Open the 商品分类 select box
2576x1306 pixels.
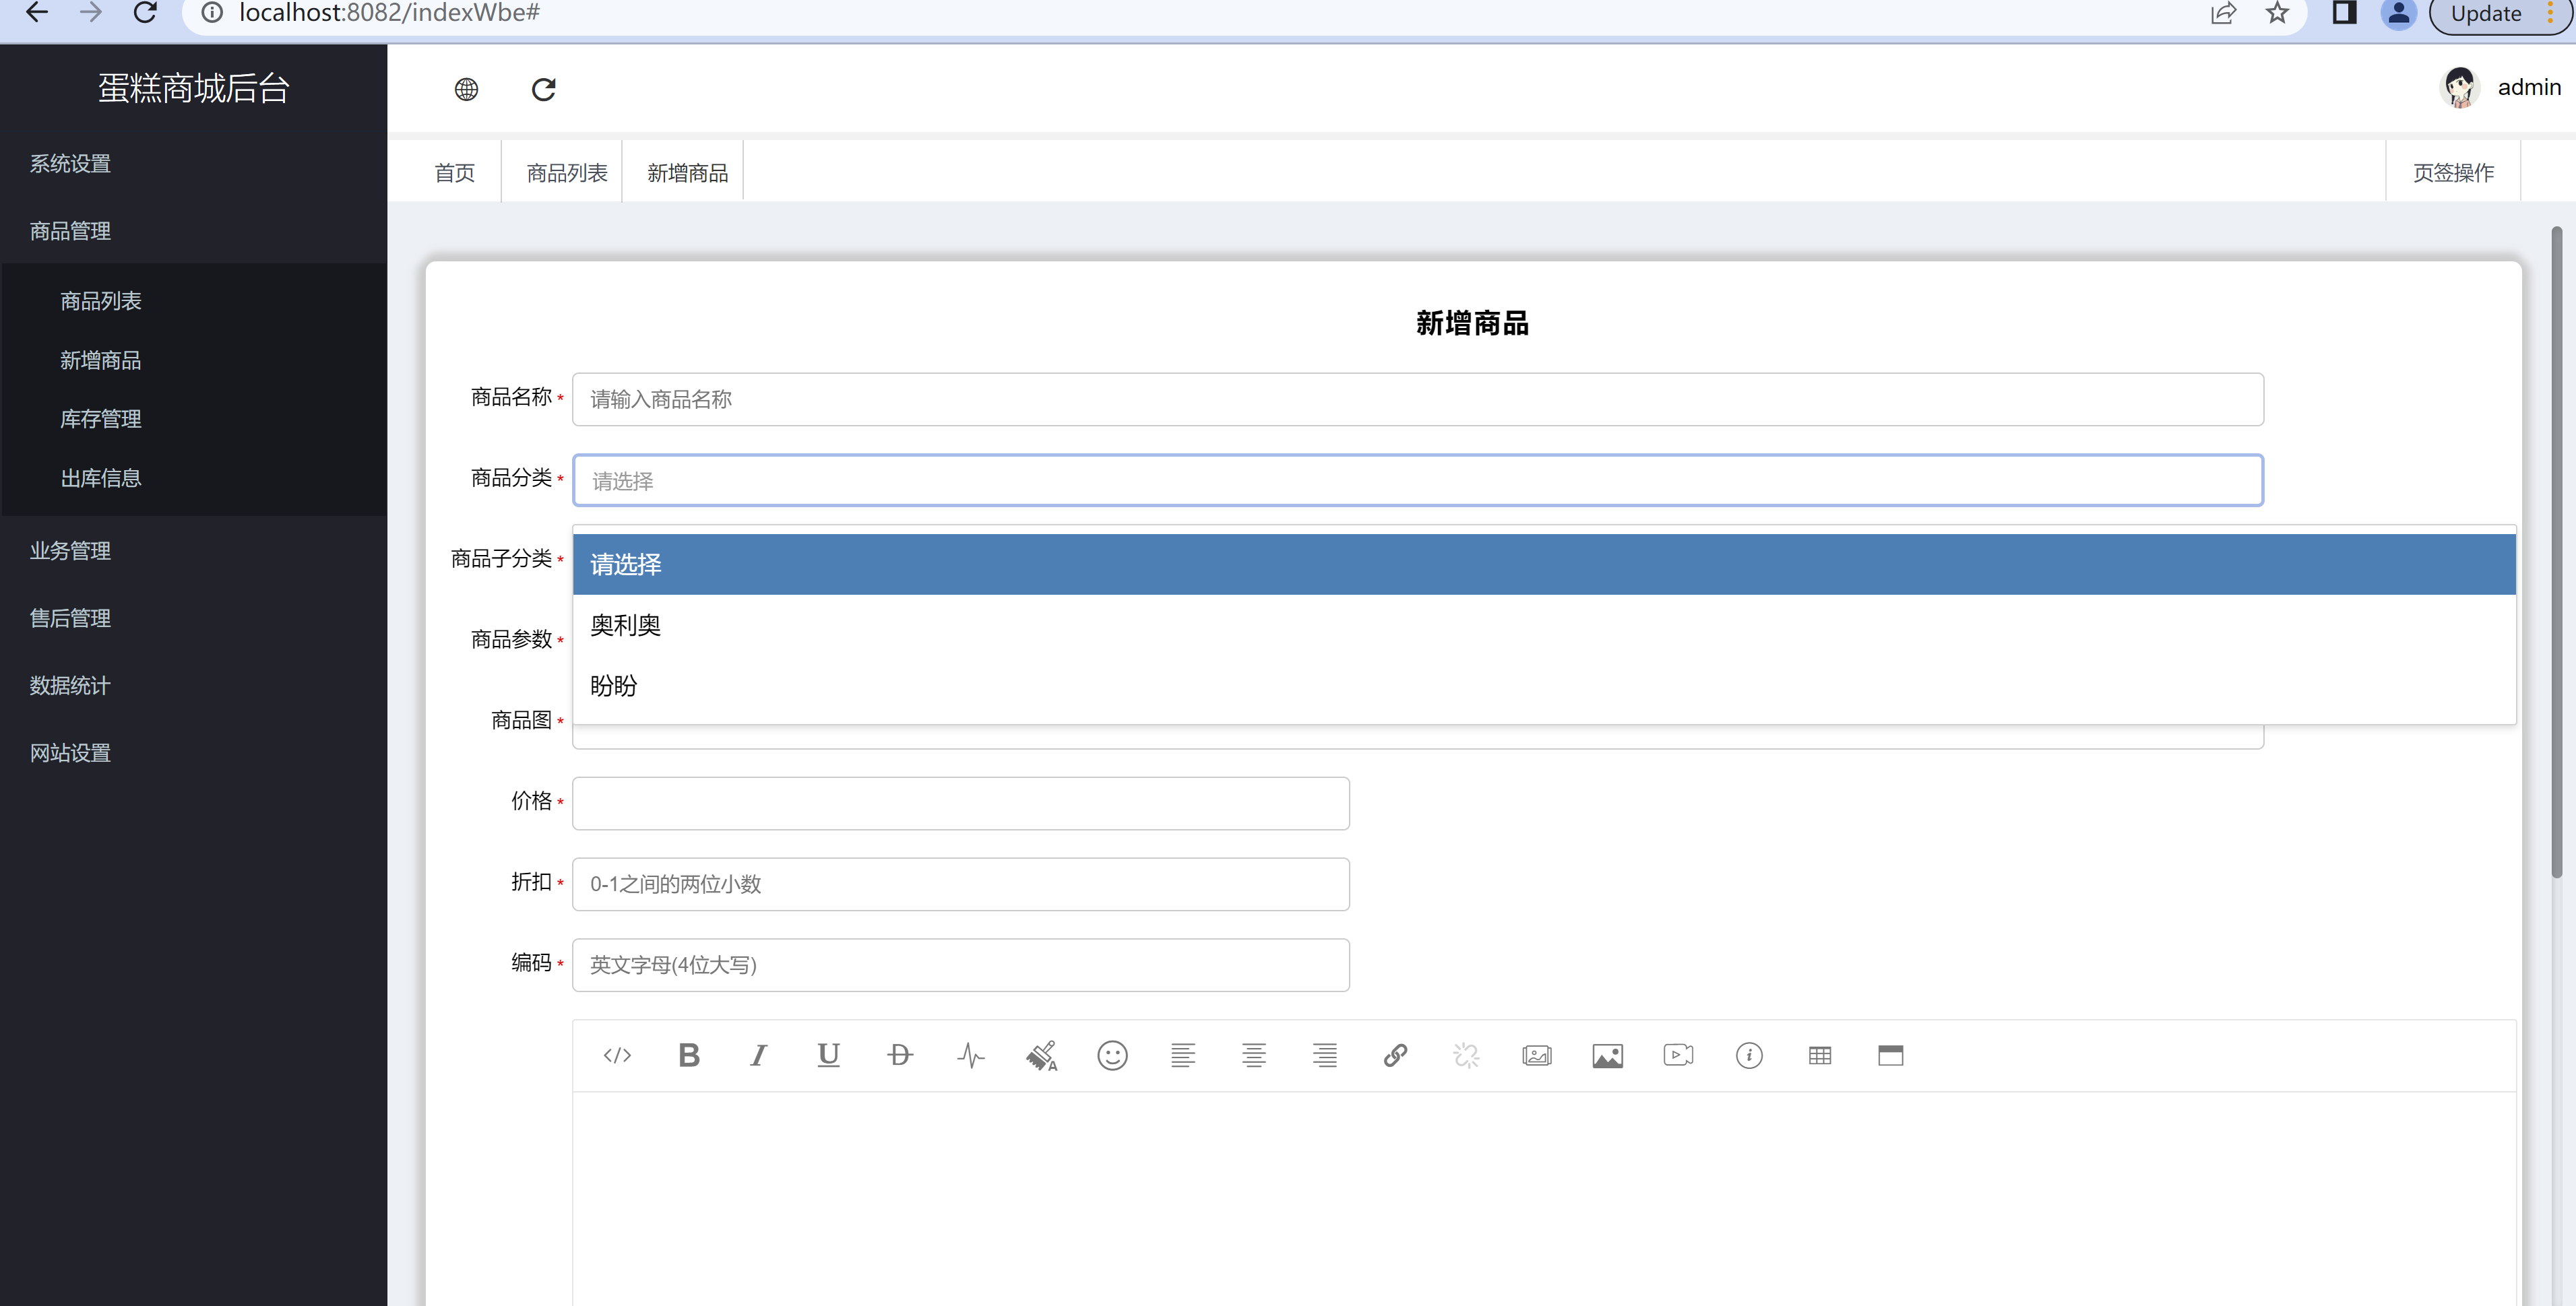point(1417,481)
